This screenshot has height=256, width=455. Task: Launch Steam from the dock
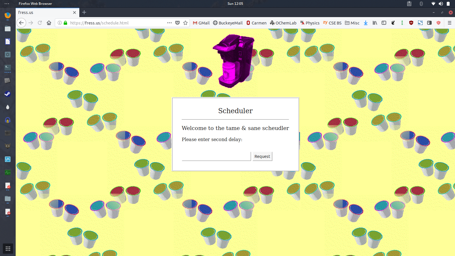tap(8, 94)
